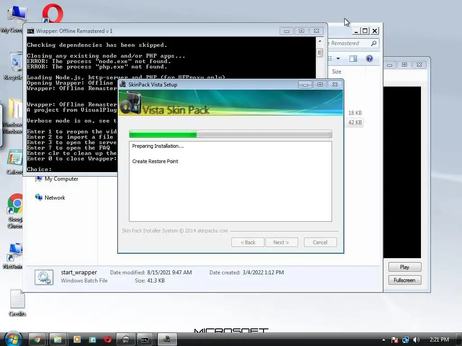Open the blue grid app in taskbar

point(92,340)
